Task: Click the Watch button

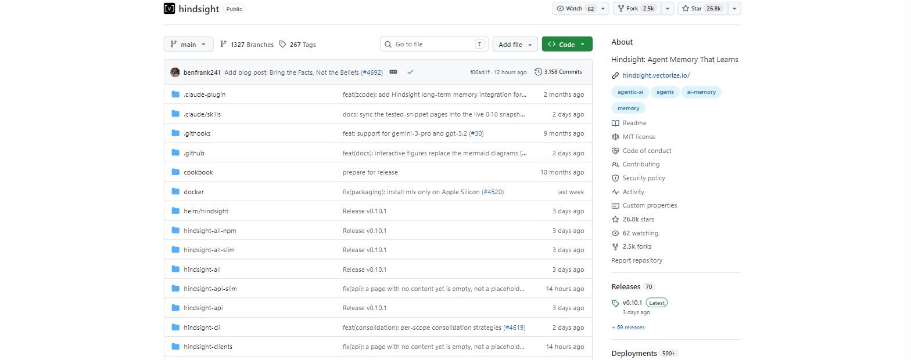Action: coord(575,9)
